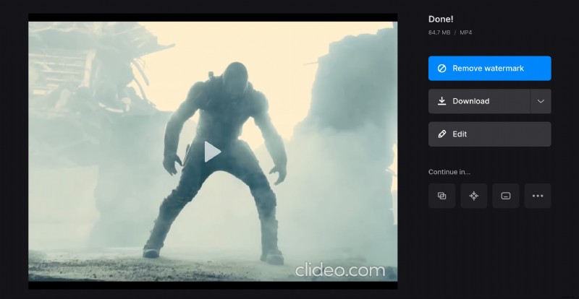Continue in the compress tool icon

click(x=474, y=196)
